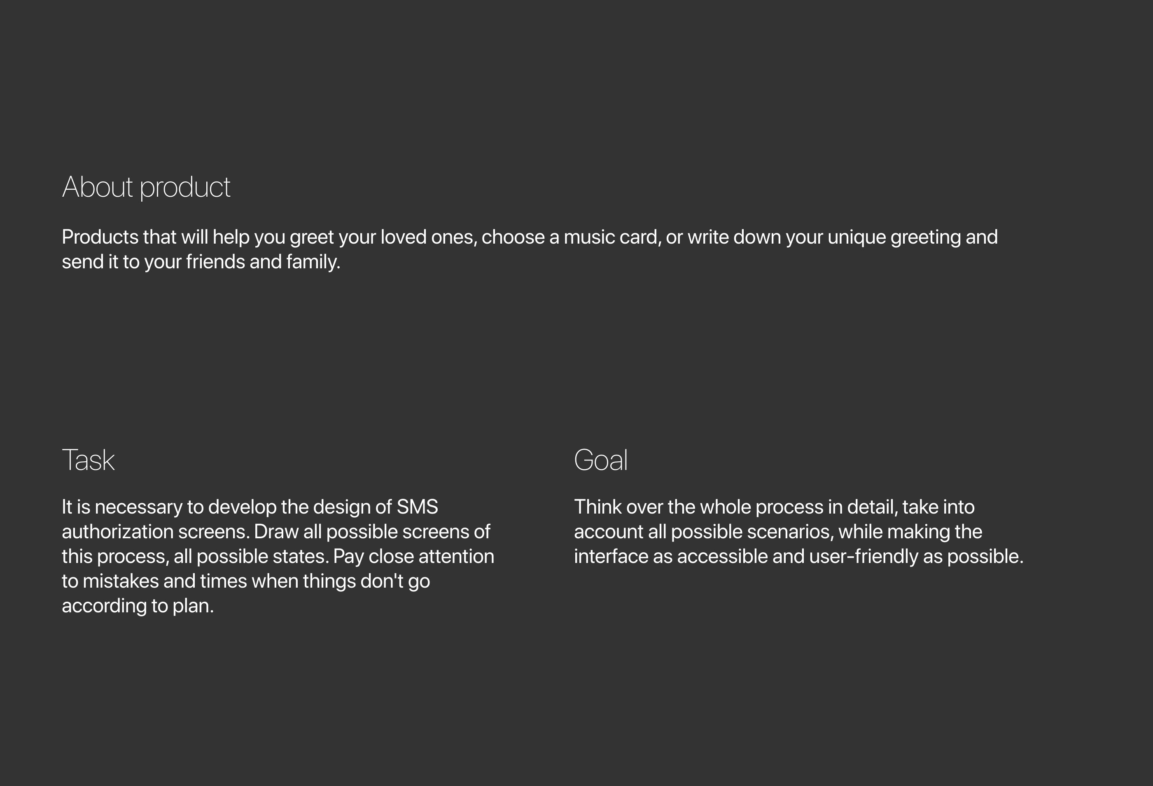
Task: Click the word "user-friendly" in the Goal text
Action: [863, 557]
